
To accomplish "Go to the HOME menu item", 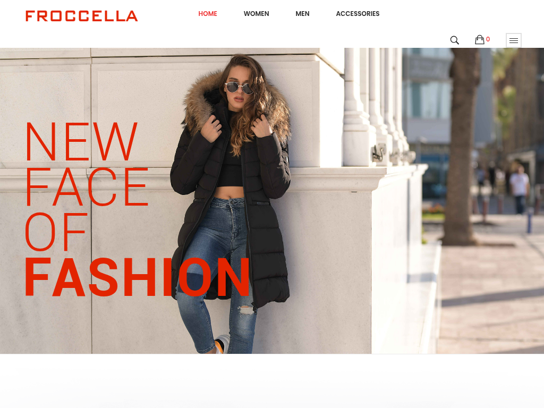I will [x=208, y=14].
